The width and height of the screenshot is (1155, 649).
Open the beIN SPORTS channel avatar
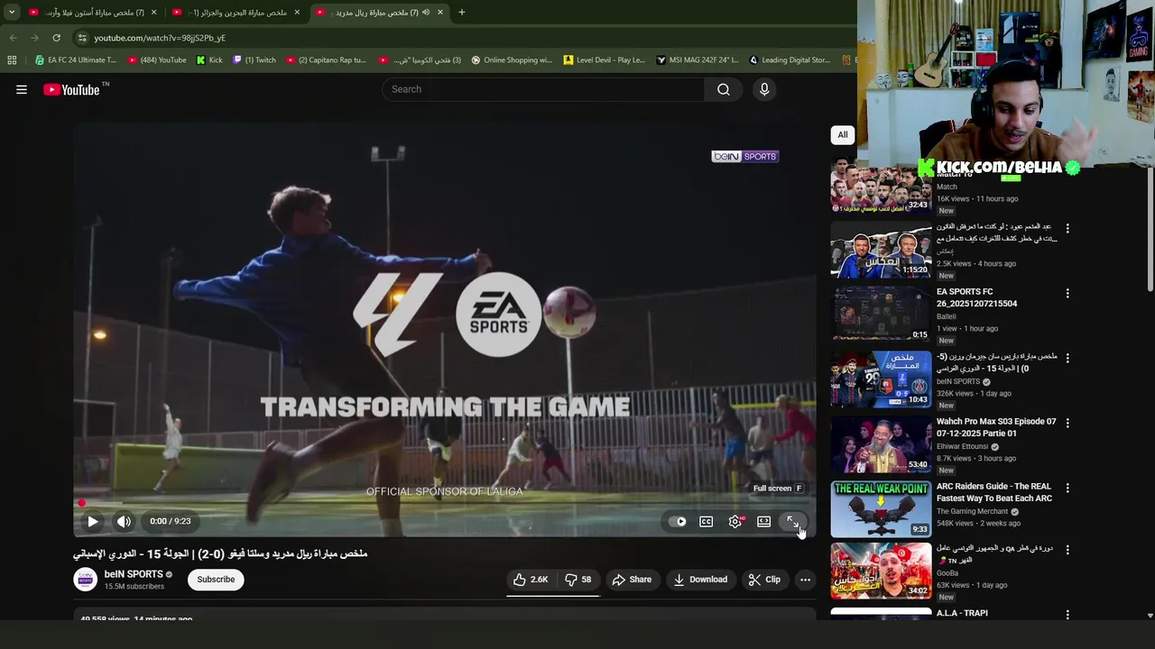[x=85, y=580]
